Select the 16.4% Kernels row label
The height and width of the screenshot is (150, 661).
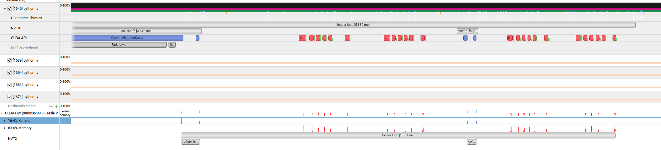19,121
